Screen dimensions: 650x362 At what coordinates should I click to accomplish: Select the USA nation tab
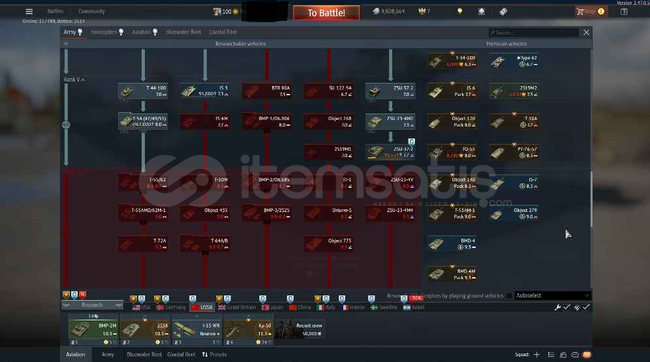tap(142, 307)
